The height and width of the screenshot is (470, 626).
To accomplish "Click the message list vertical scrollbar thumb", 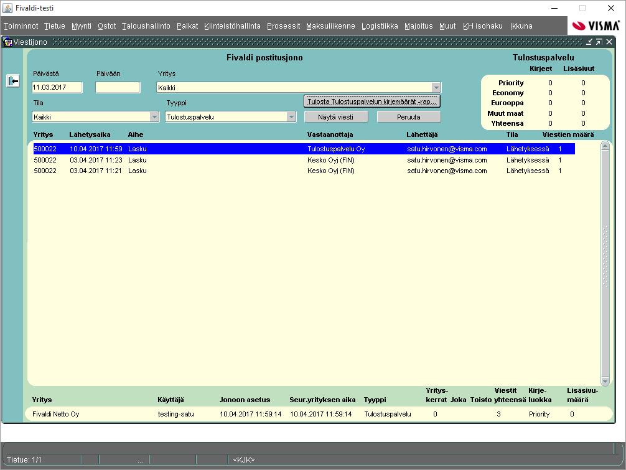I will coord(605,264).
